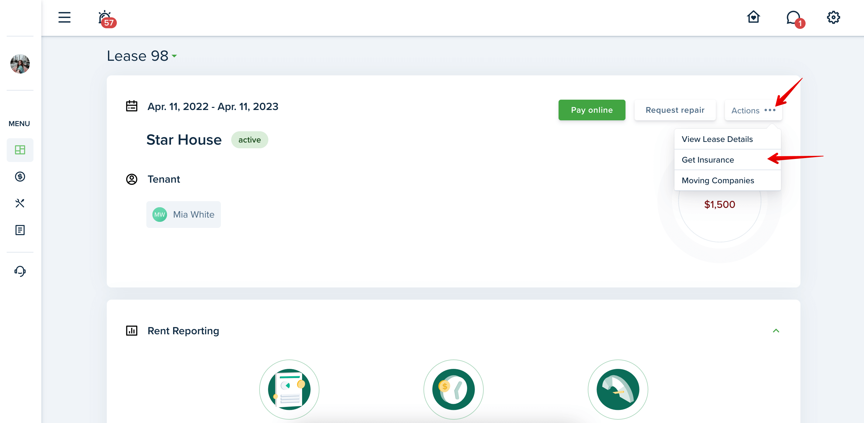Open tenant Mia White chip
This screenshot has width=864, height=423.
(183, 214)
